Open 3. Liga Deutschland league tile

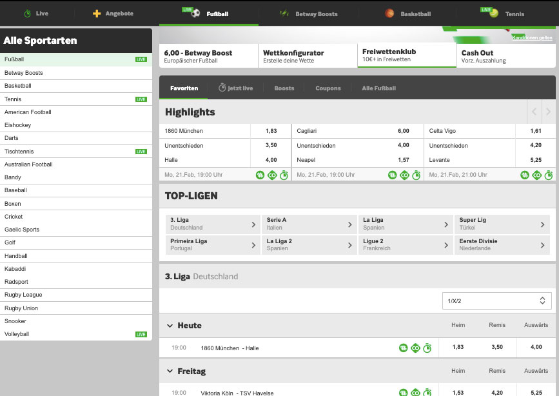[x=213, y=224]
